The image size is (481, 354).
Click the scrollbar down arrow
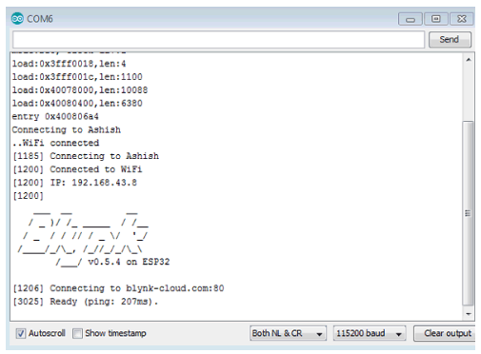(x=469, y=314)
